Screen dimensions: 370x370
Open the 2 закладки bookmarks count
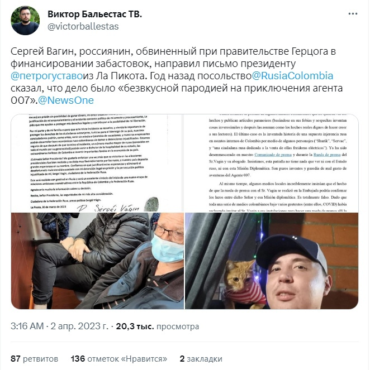pos(201,359)
